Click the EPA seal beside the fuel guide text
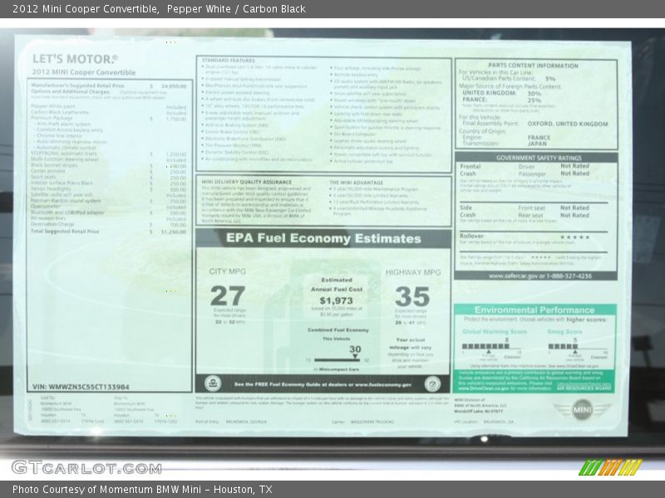The image size is (665, 498). click(213, 383)
